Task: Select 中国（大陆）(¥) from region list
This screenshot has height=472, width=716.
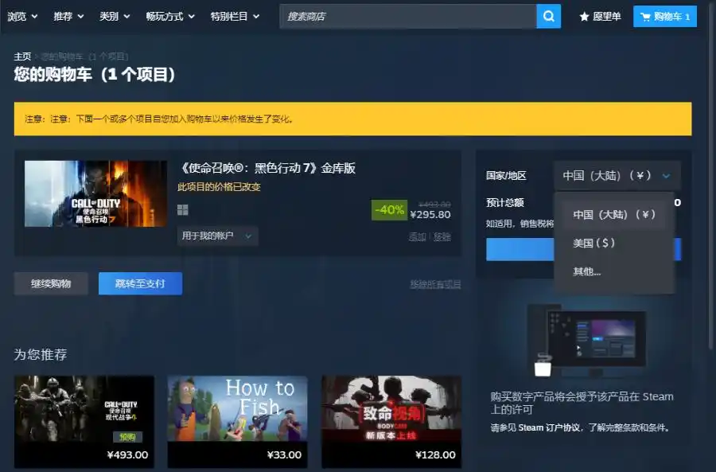Action: point(614,214)
